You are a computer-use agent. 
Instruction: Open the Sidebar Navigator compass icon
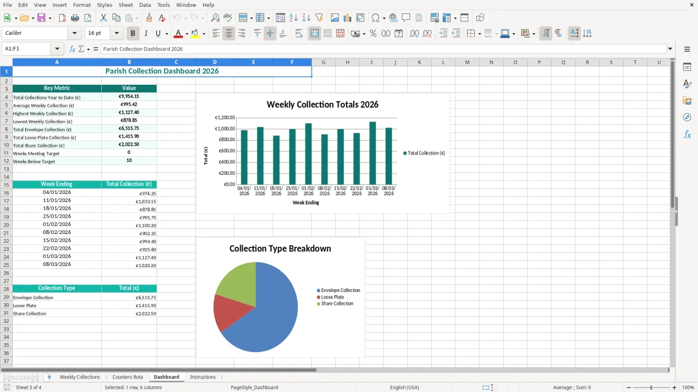[x=687, y=117]
